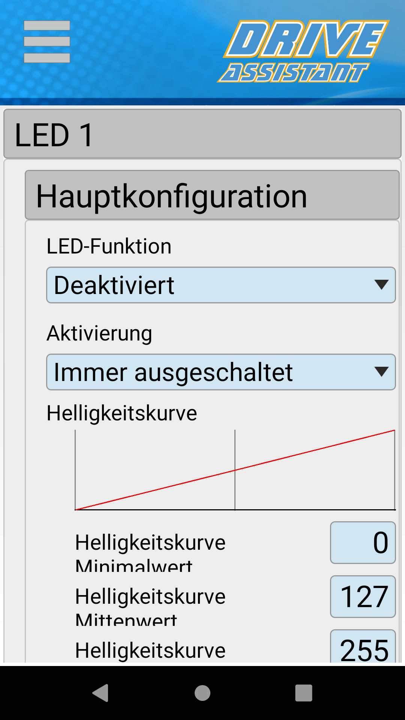Click the red brightness curve graph
This screenshot has height=720, width=405.
pos(235,470)
